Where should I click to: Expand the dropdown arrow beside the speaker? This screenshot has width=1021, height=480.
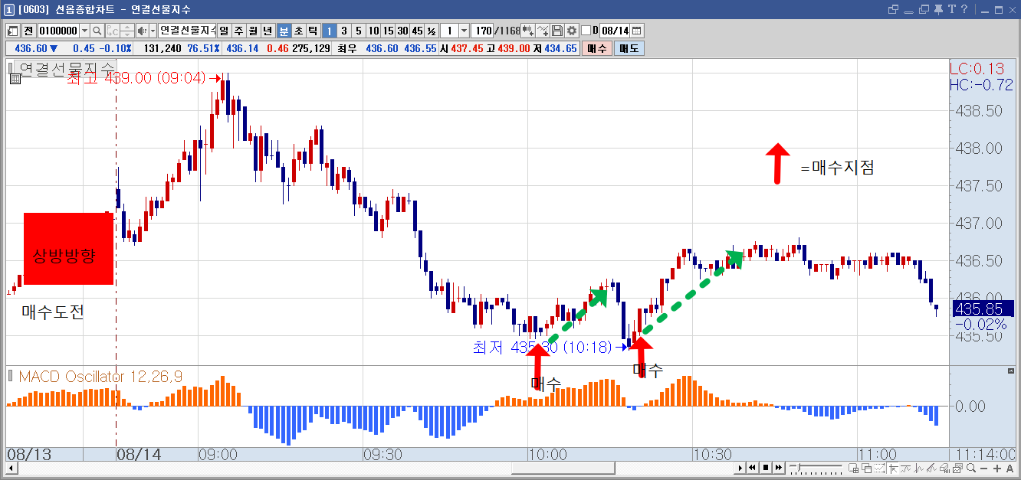(x=153, y=31)
